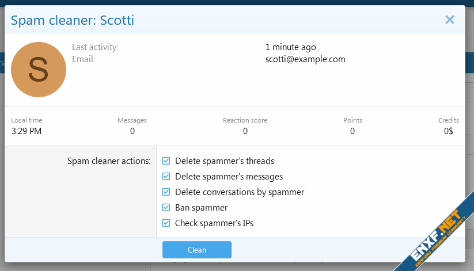Click the Email field label

coord(84,59)
